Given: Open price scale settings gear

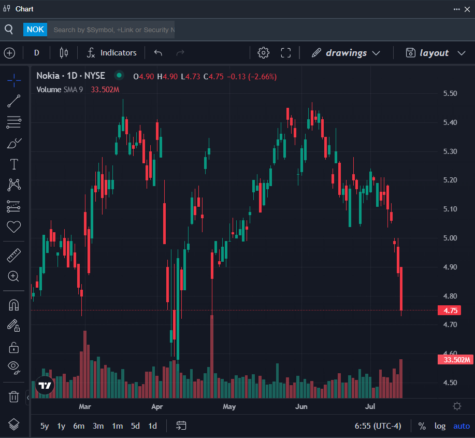Looking at the screenshot, I should coord(457,406).
